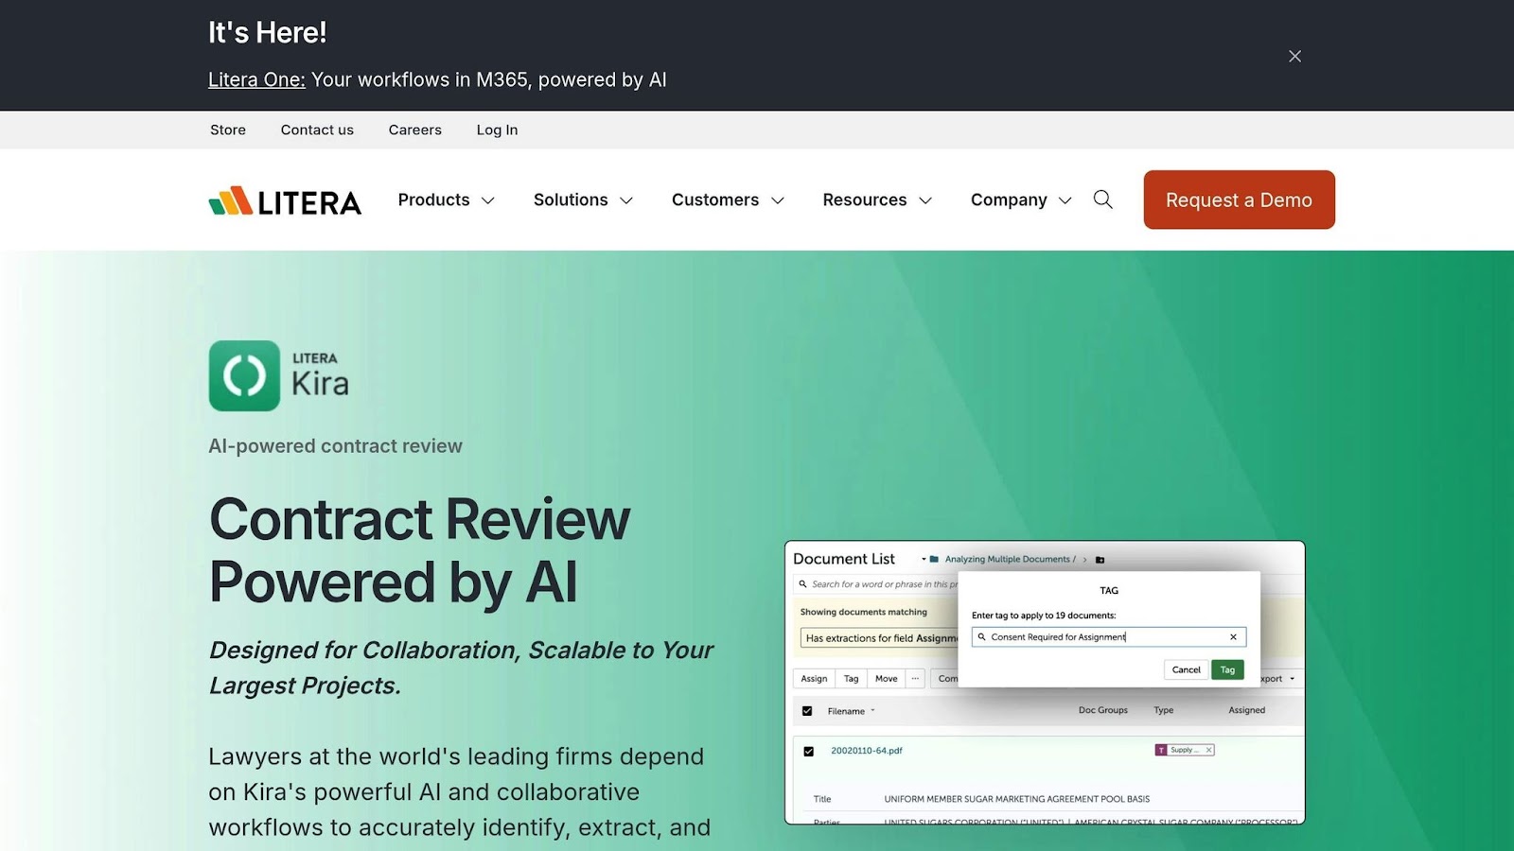Click the folder icon at breadcrumb end
The height and width of the screenshot is (851, 1514).
tap(1100, 560)
